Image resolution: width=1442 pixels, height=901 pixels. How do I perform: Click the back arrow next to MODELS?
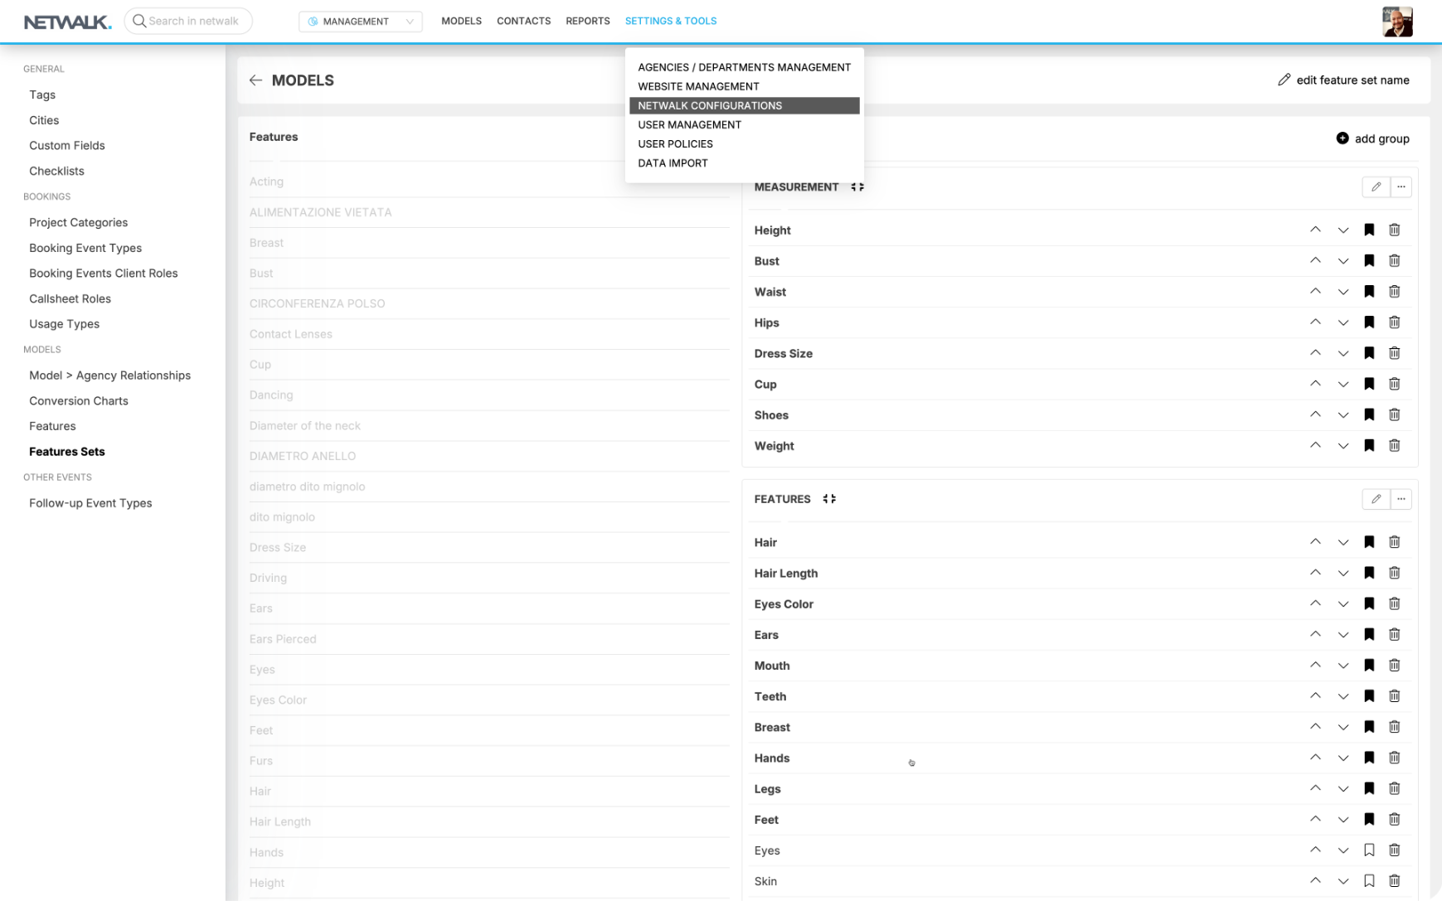click(x=255, y=80)
